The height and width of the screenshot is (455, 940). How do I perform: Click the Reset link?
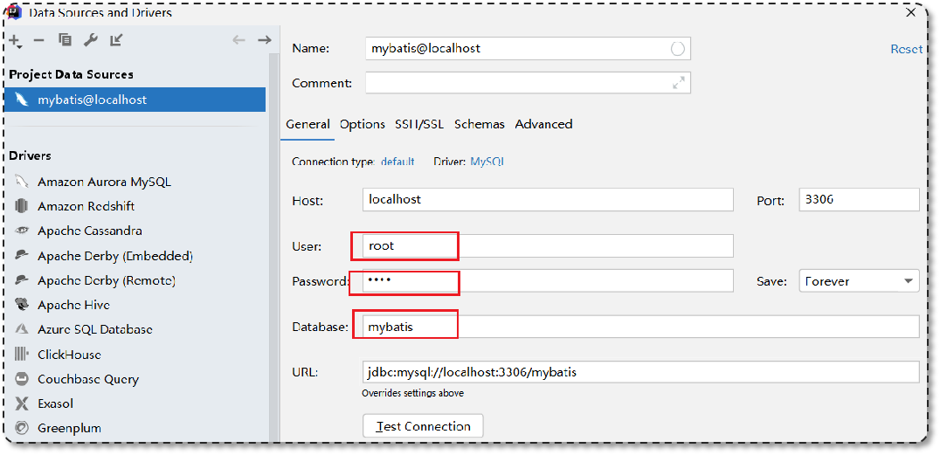[x=906, y=49]
